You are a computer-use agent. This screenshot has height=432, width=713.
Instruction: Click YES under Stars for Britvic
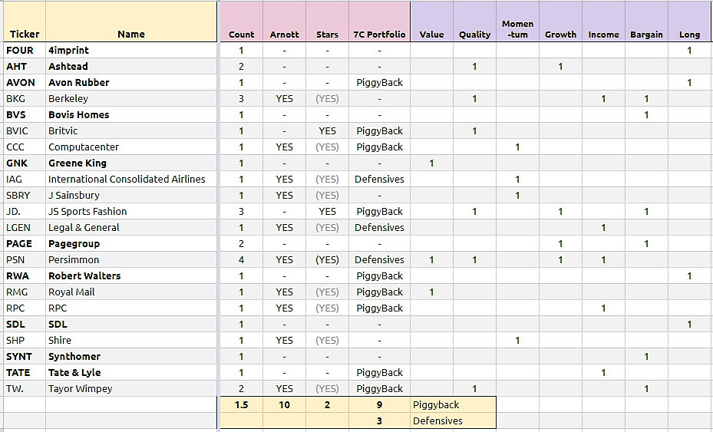point(327,131)
